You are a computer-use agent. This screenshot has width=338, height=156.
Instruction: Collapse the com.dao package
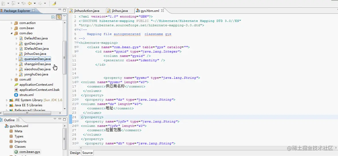coord(12,33)
